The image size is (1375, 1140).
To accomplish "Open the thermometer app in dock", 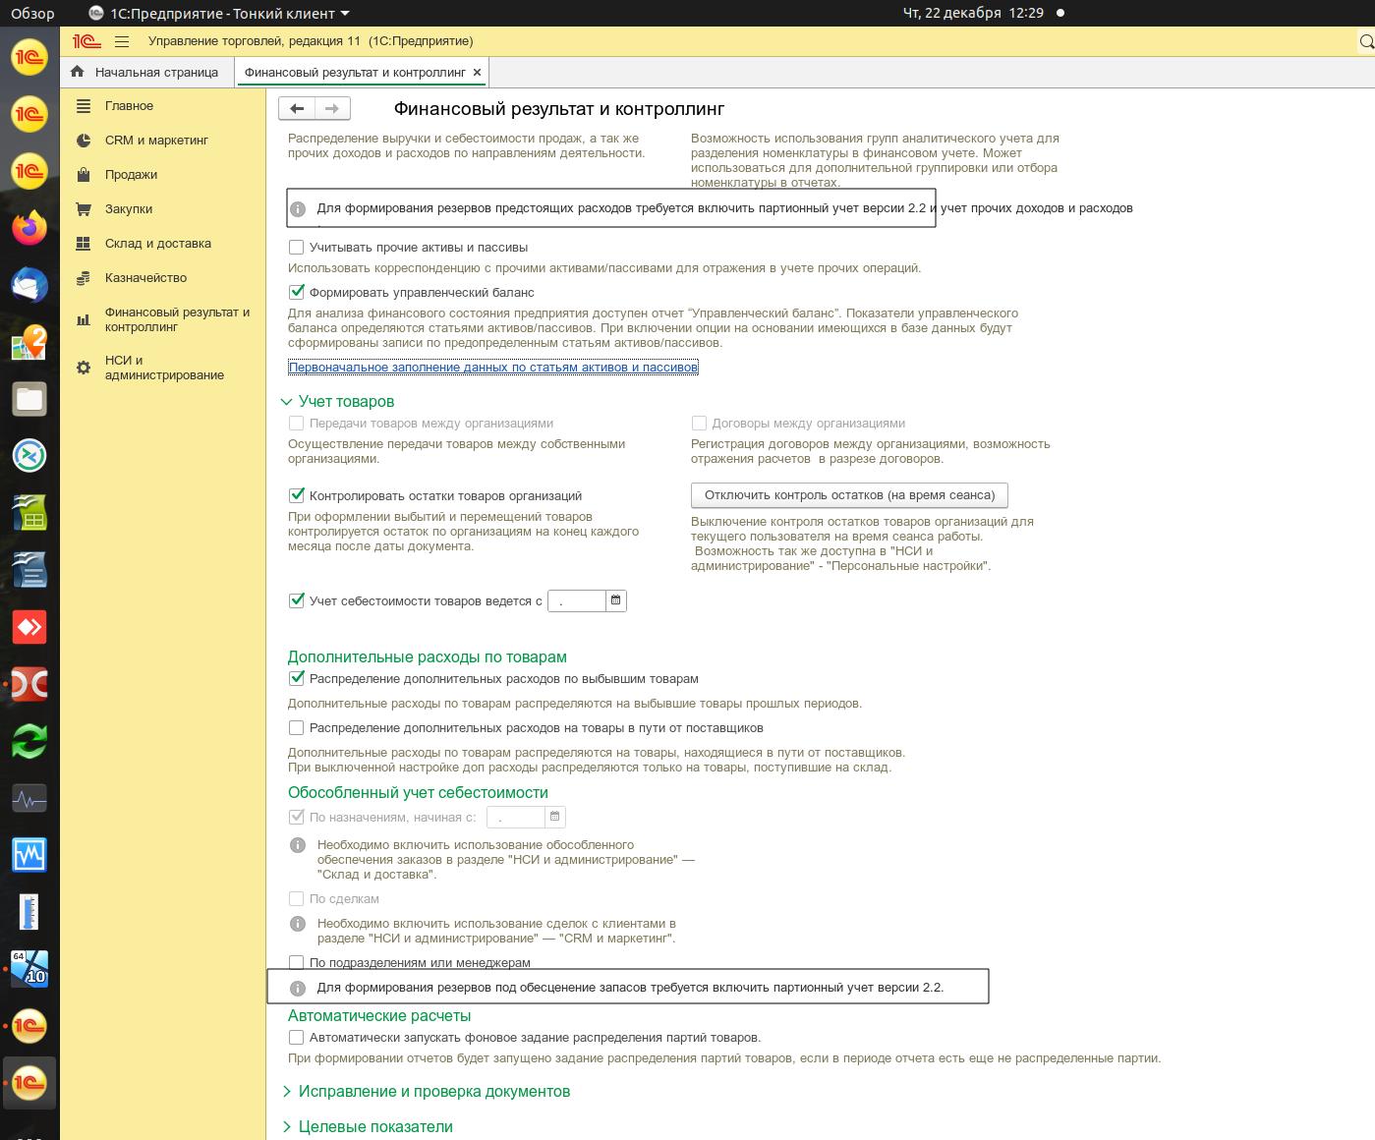I will point(29,912).
